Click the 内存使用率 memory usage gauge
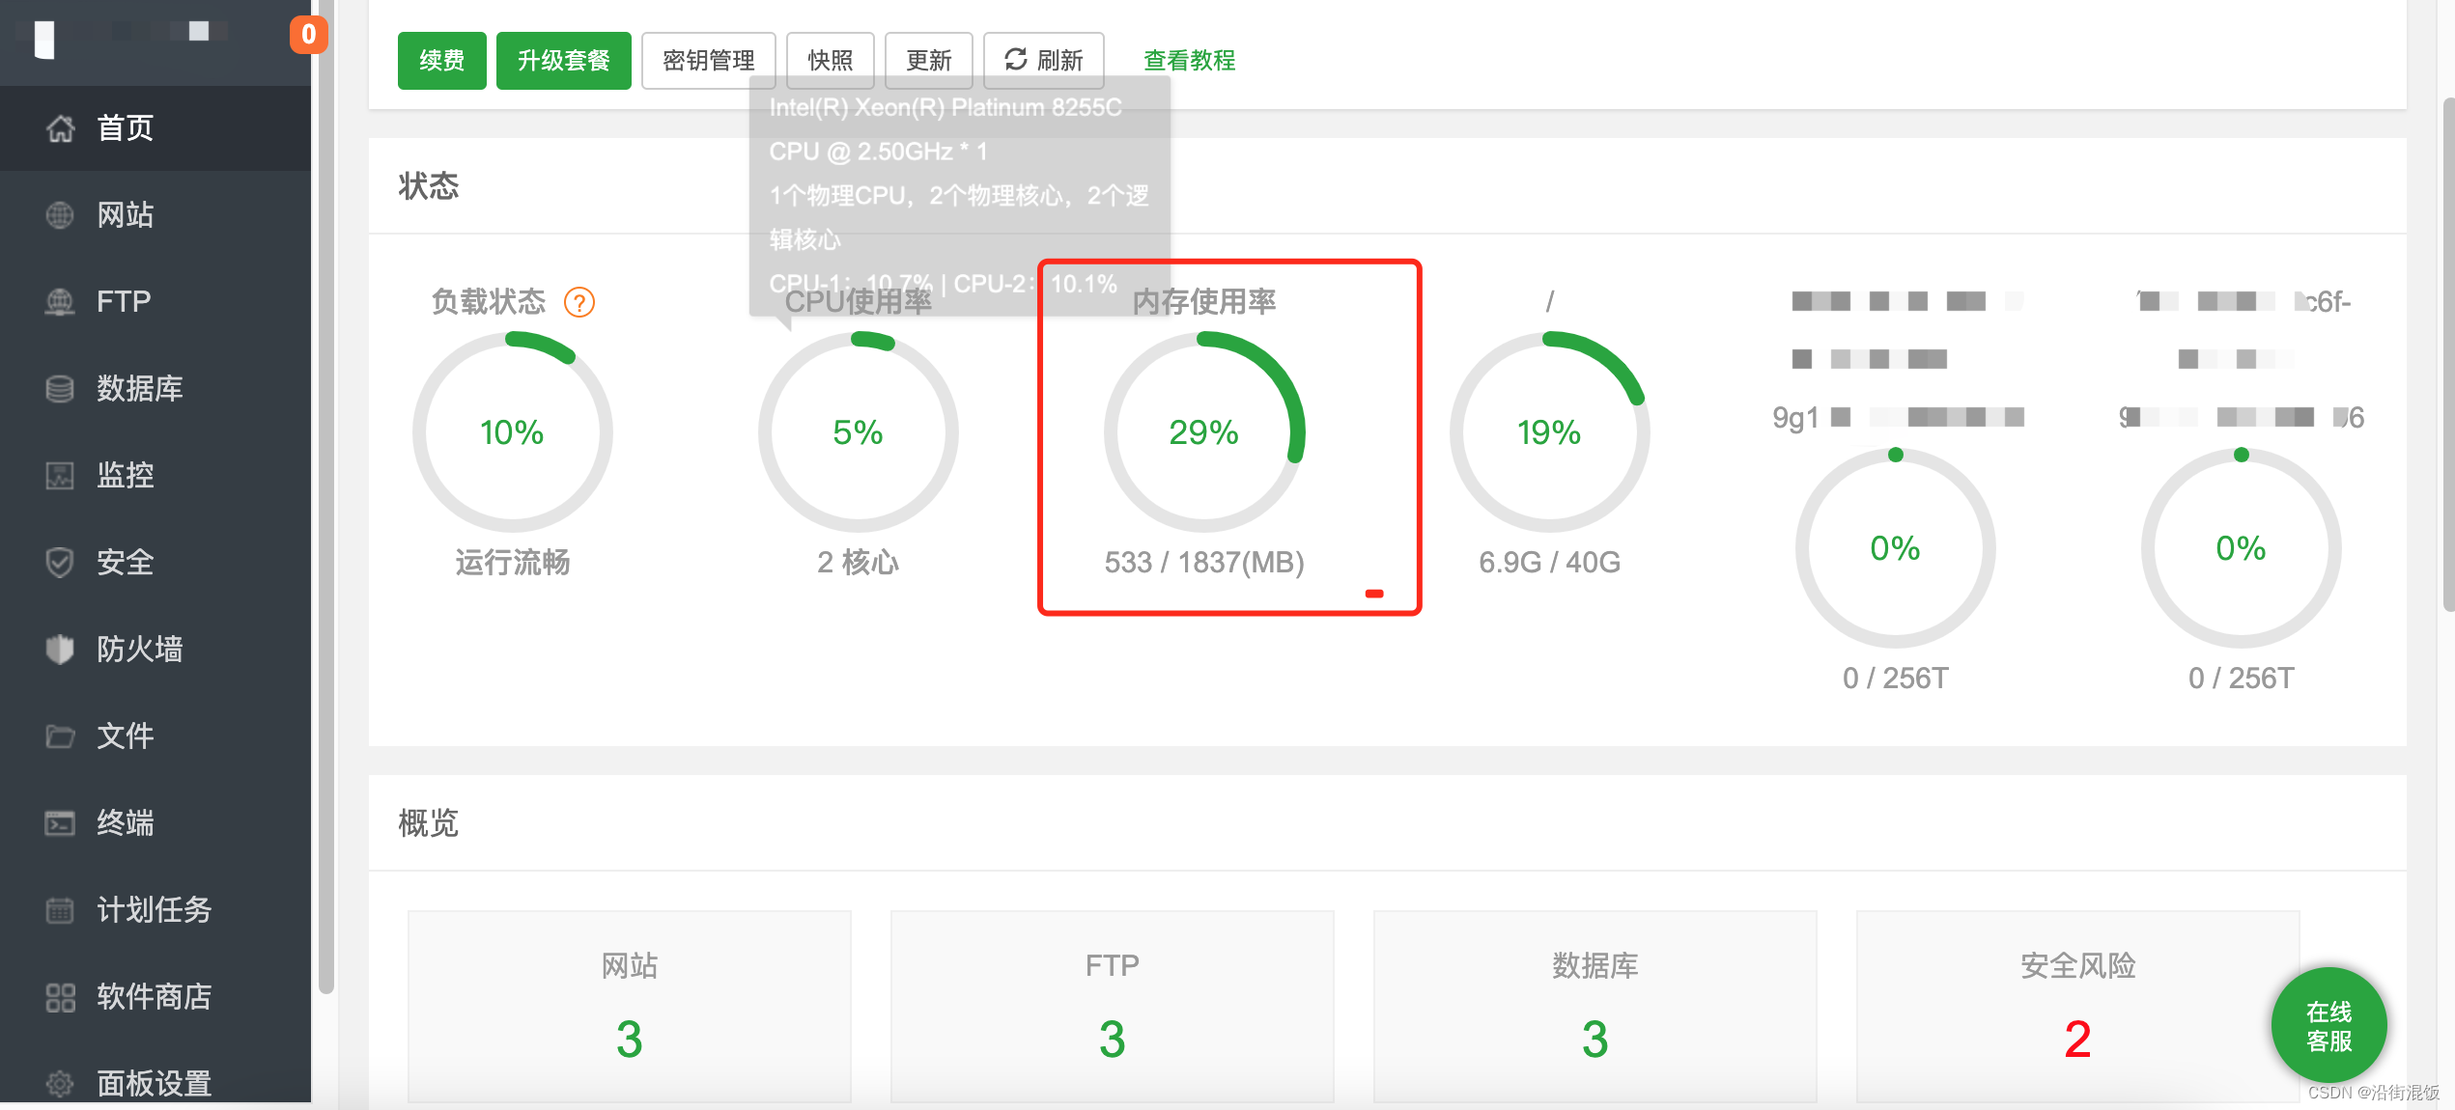The height and width of the screenshot is (1110, 2455). (1204, 433)
